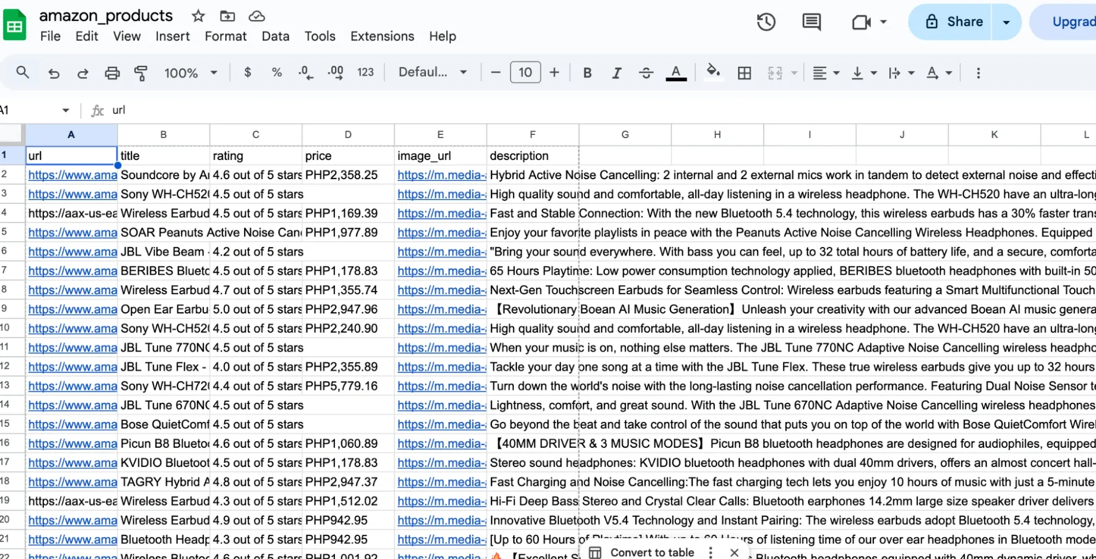The image size is (1096, 559).
Task: Open the Extensions menu
Action: click(382, 36)
